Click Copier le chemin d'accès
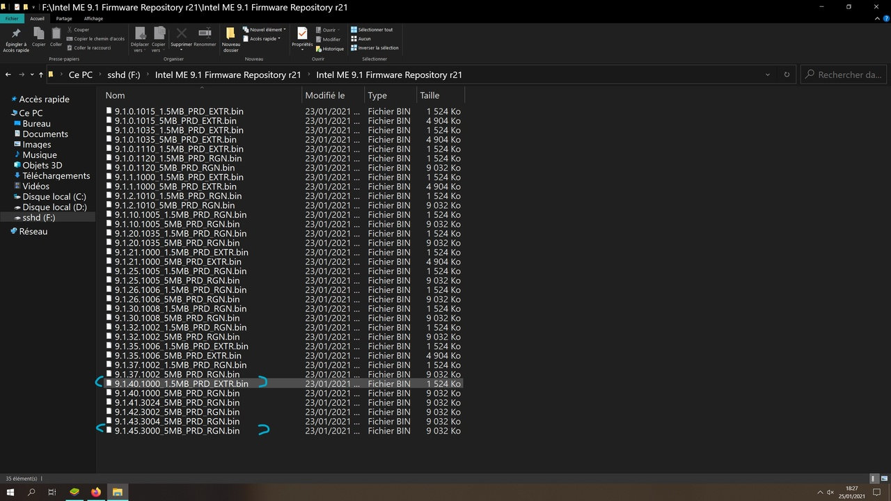Viewport: 891px width, 501px height. pos(95,39)
